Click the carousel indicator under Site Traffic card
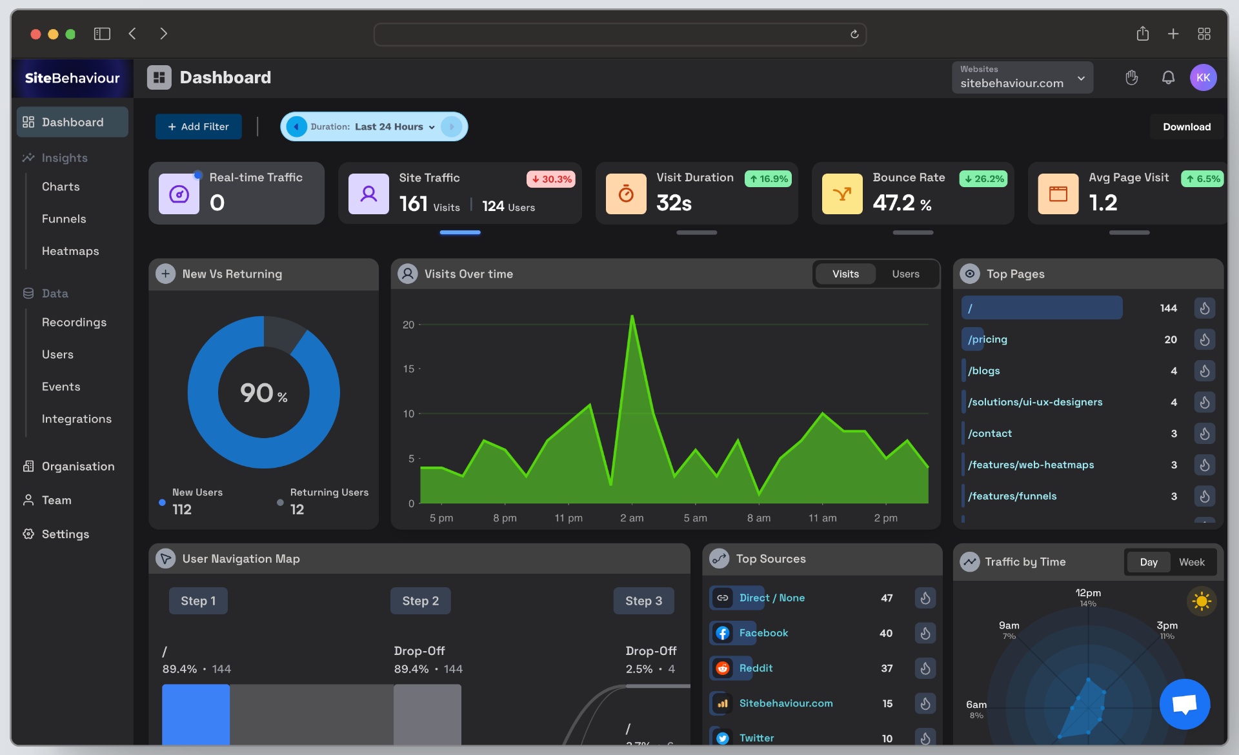The image size is (1239, 755). click(459, 232)
